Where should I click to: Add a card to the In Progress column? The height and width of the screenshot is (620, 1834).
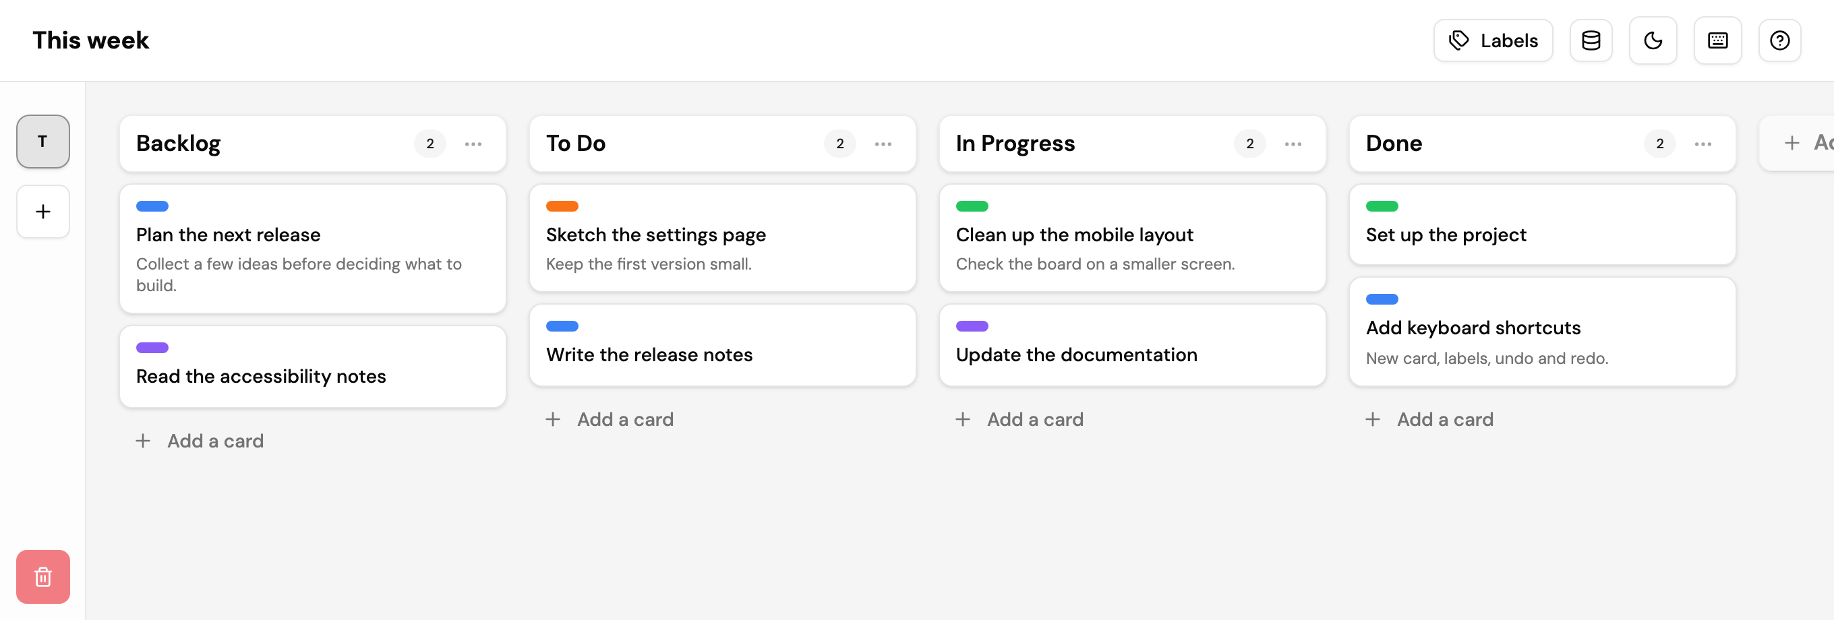(1020, 419)
